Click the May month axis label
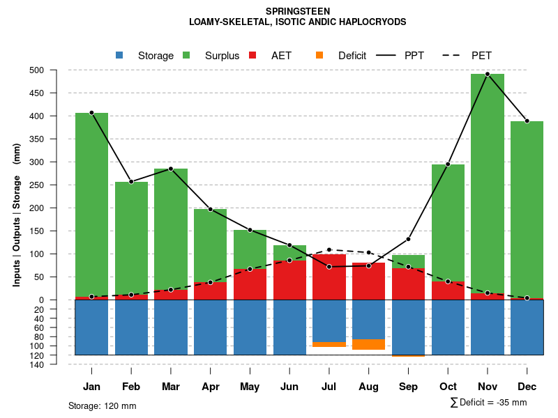Screen dimensions: 558x418 (250, 387)
